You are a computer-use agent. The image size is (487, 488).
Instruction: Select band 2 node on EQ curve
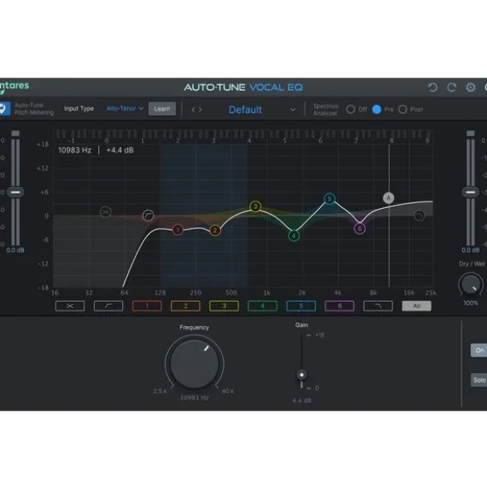pos(215,230)
